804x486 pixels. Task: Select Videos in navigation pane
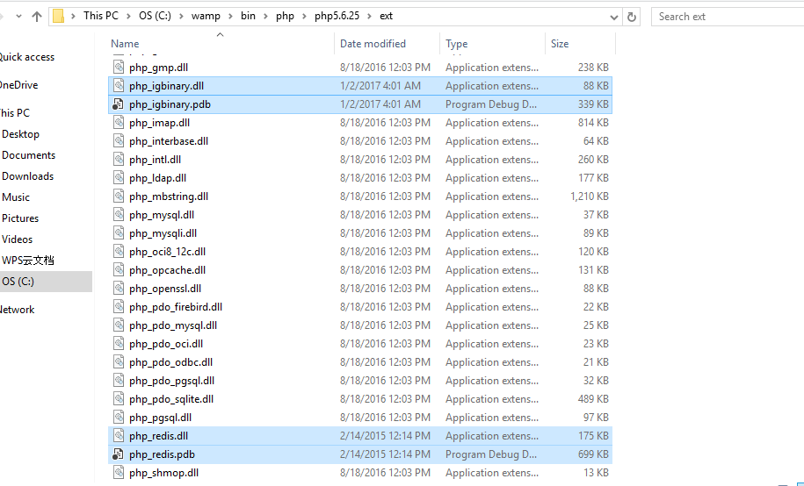[17, 239]
